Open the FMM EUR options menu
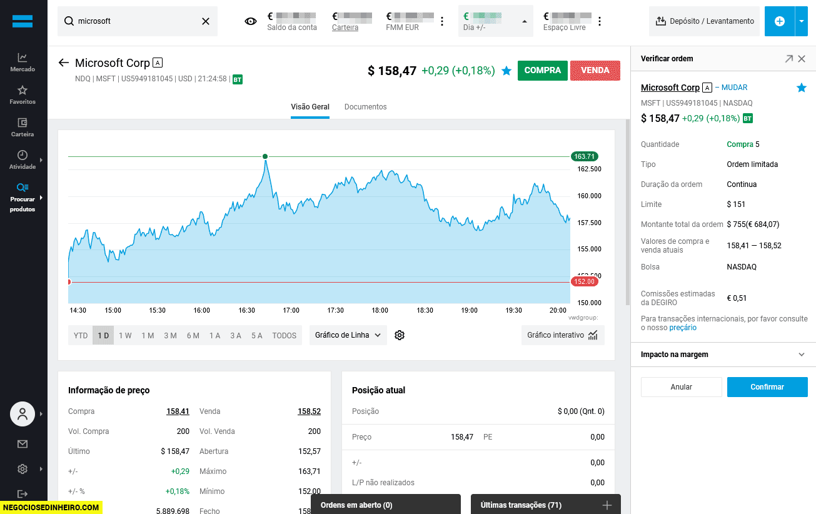Image resolution: width=816 pixels, height=514 pixels. (442, 21)
